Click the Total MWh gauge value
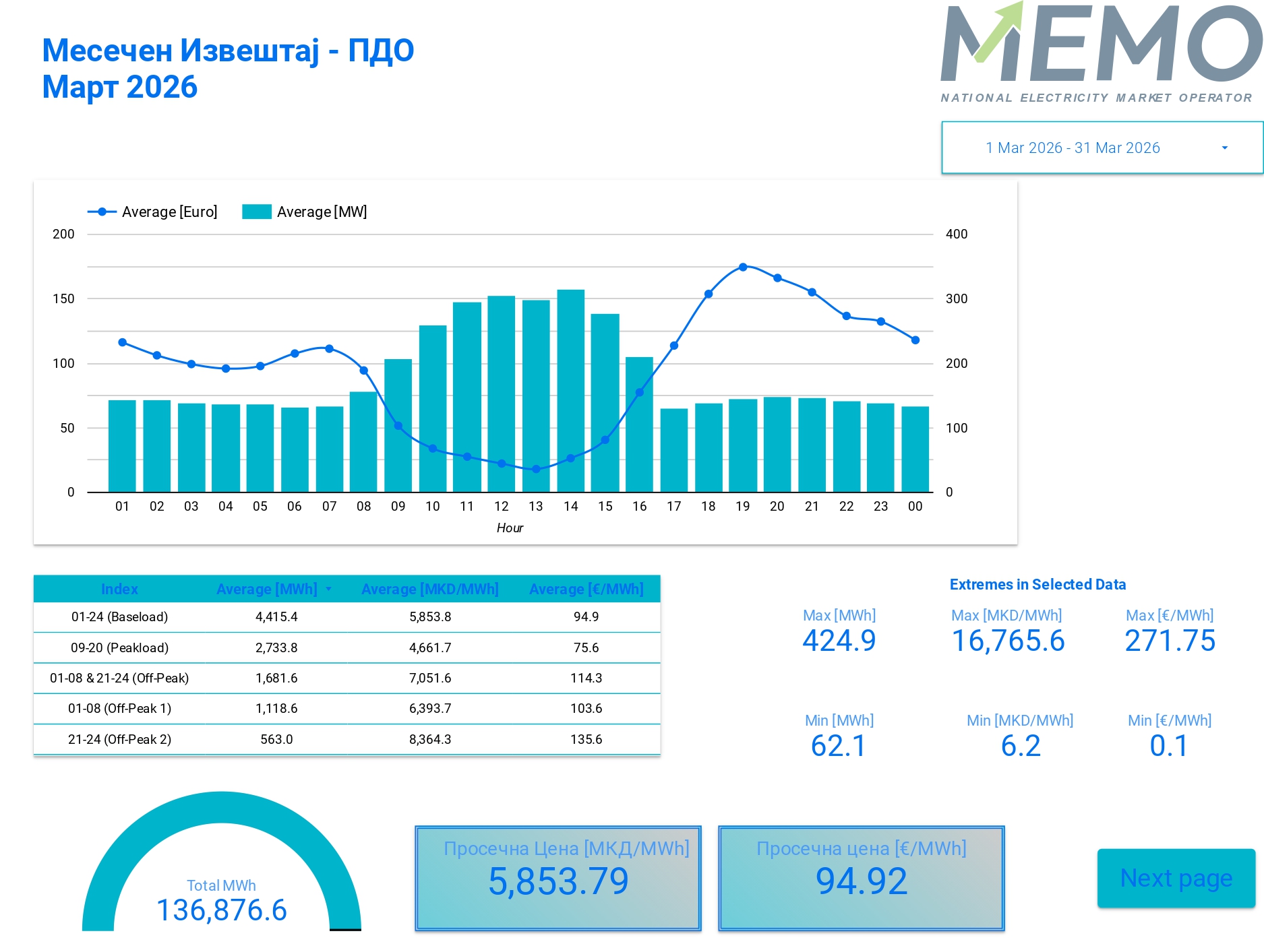This screenshot has width=1264, height=948. [222, 910]
